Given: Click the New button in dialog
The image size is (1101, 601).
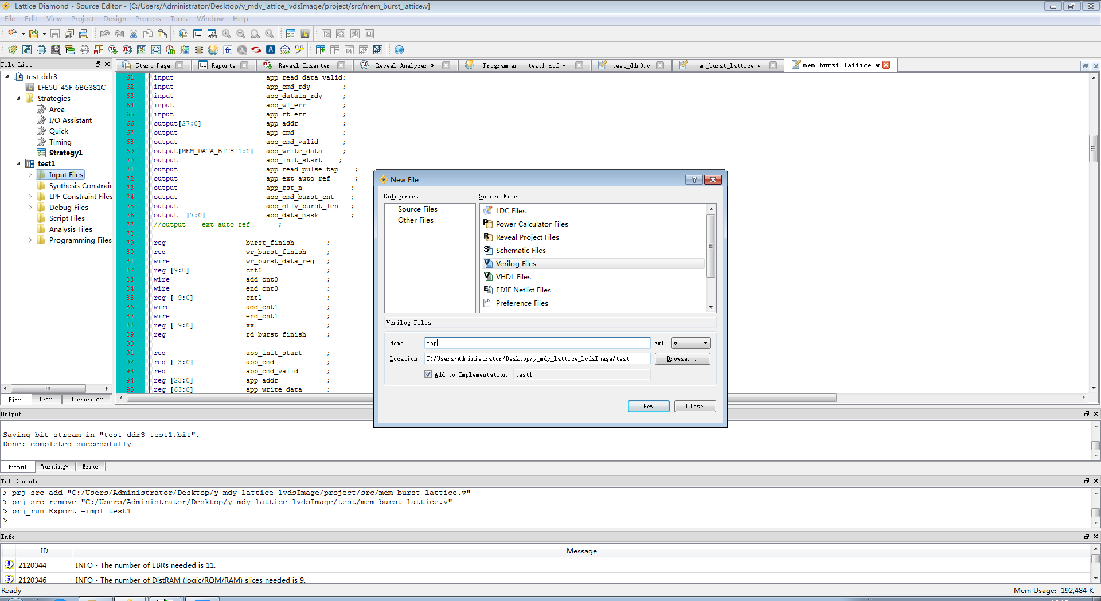Looking at the screenshot, I should click(x=649, y=406).
